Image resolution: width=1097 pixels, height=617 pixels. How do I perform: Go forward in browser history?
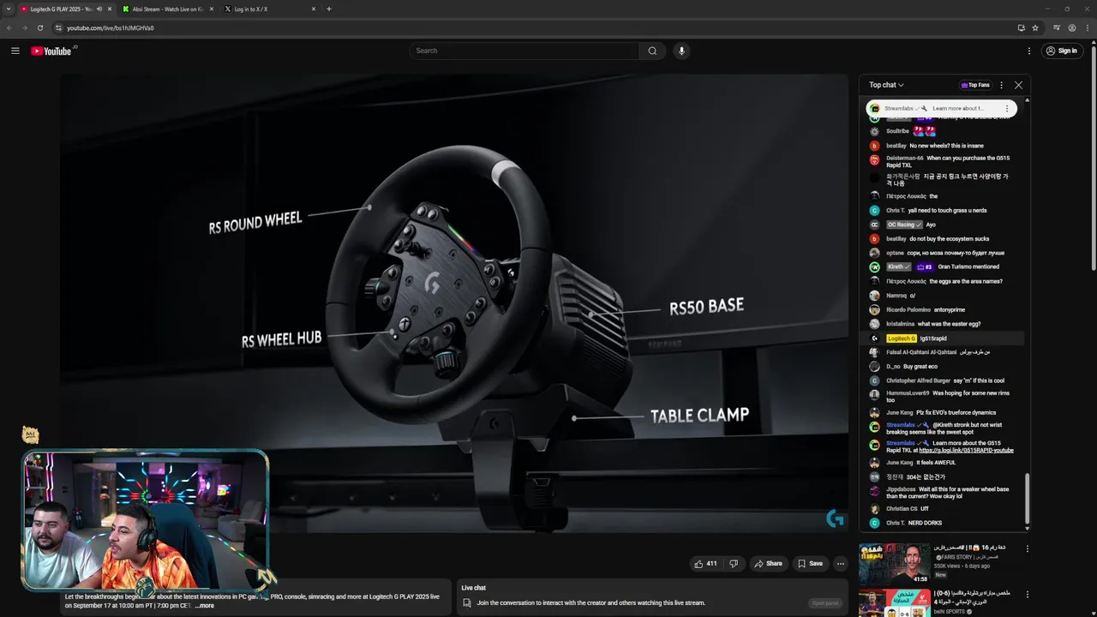click(x=25, y=27)
